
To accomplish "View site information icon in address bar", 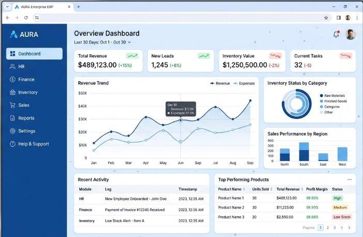I will 37,18.
